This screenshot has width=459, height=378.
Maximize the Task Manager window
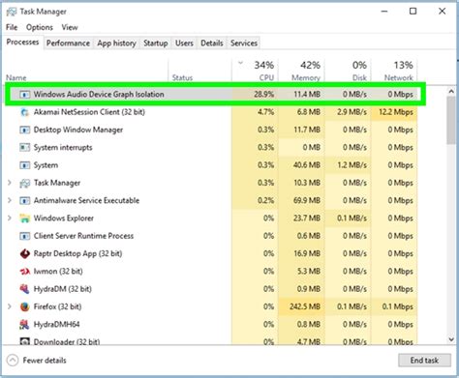[413, 12]
